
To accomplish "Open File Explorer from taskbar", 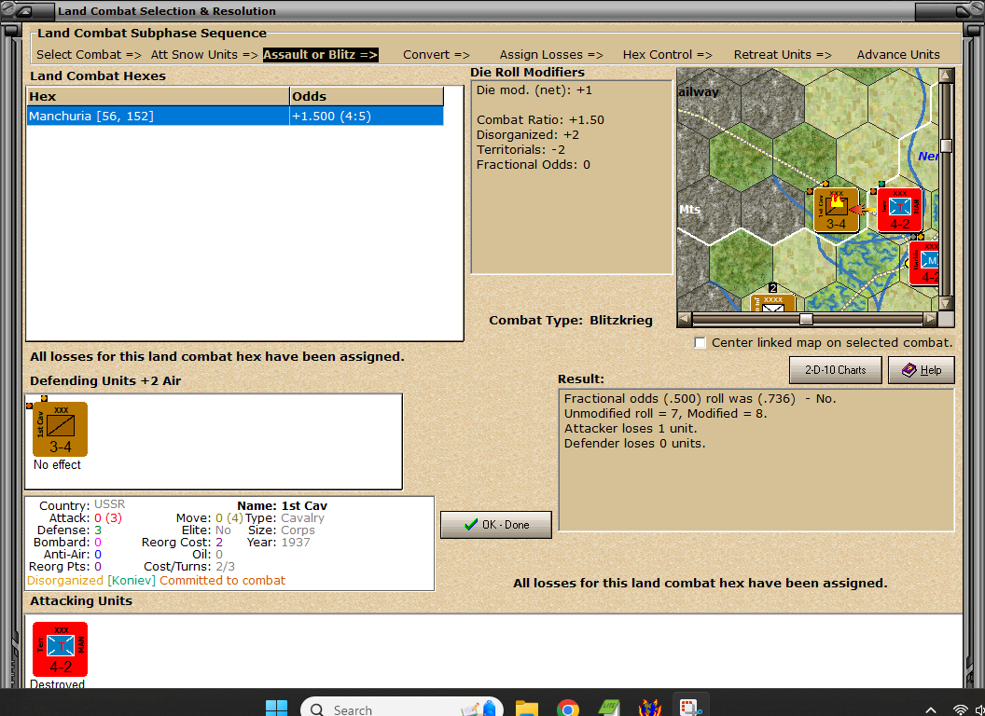I will 527,709.
